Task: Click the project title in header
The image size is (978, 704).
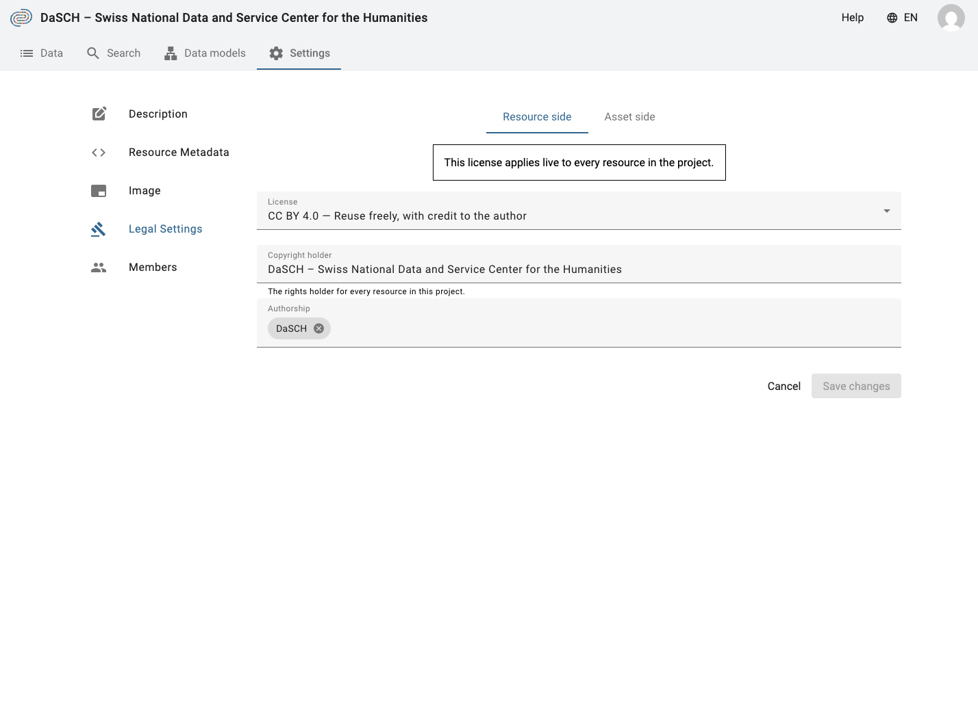Action: (234, 18)
